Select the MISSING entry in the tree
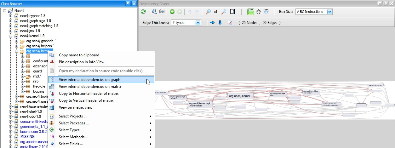The height and width of the screenshot is (148, 395). 27,137
